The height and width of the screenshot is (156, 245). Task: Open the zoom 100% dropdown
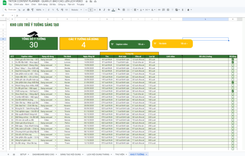click(40, 10)
